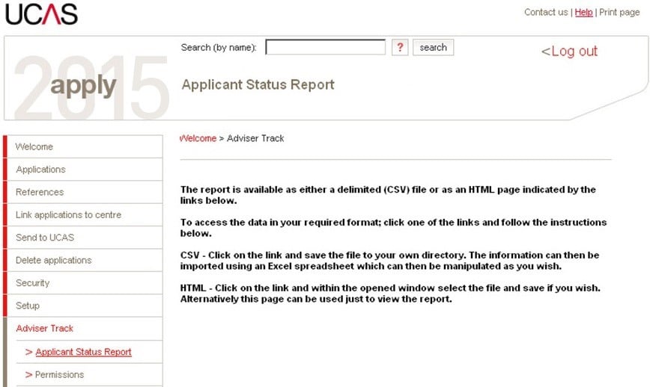Click the Adviser Track breadcrumb text
Viewport: 650px width, 387px height.
pos(255,138)
